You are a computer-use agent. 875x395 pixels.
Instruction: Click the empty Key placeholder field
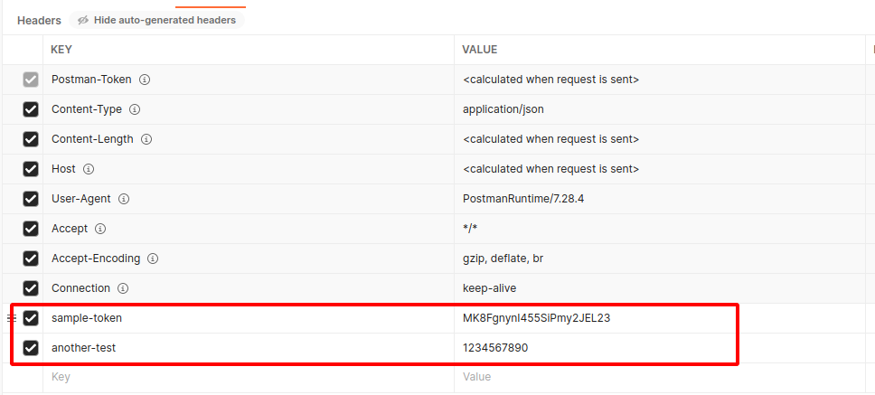(249, 377)
